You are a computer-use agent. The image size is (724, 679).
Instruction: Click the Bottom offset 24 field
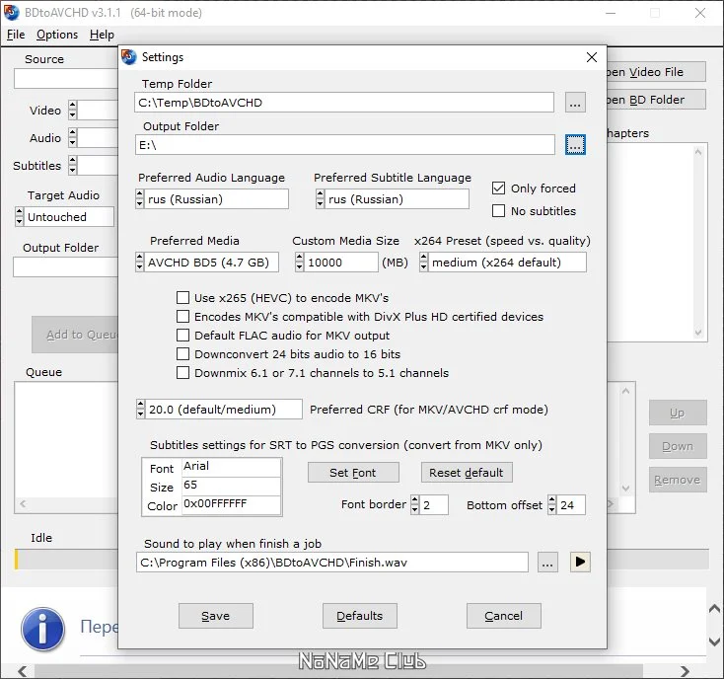coord(571,504)
